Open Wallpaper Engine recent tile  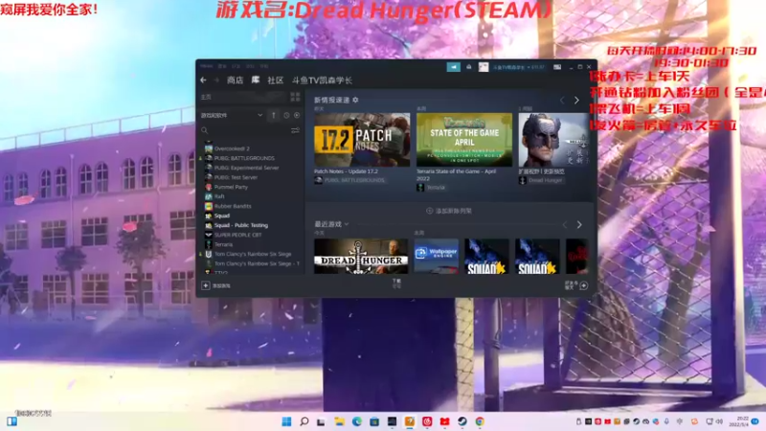pyautogui.click(x=437, y=256)
